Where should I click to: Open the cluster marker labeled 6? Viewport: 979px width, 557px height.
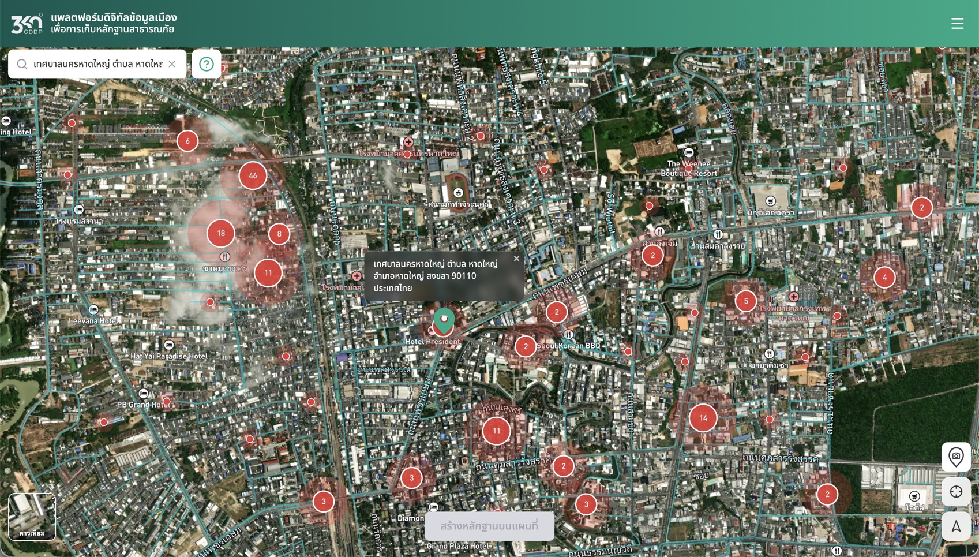point(187,141)
